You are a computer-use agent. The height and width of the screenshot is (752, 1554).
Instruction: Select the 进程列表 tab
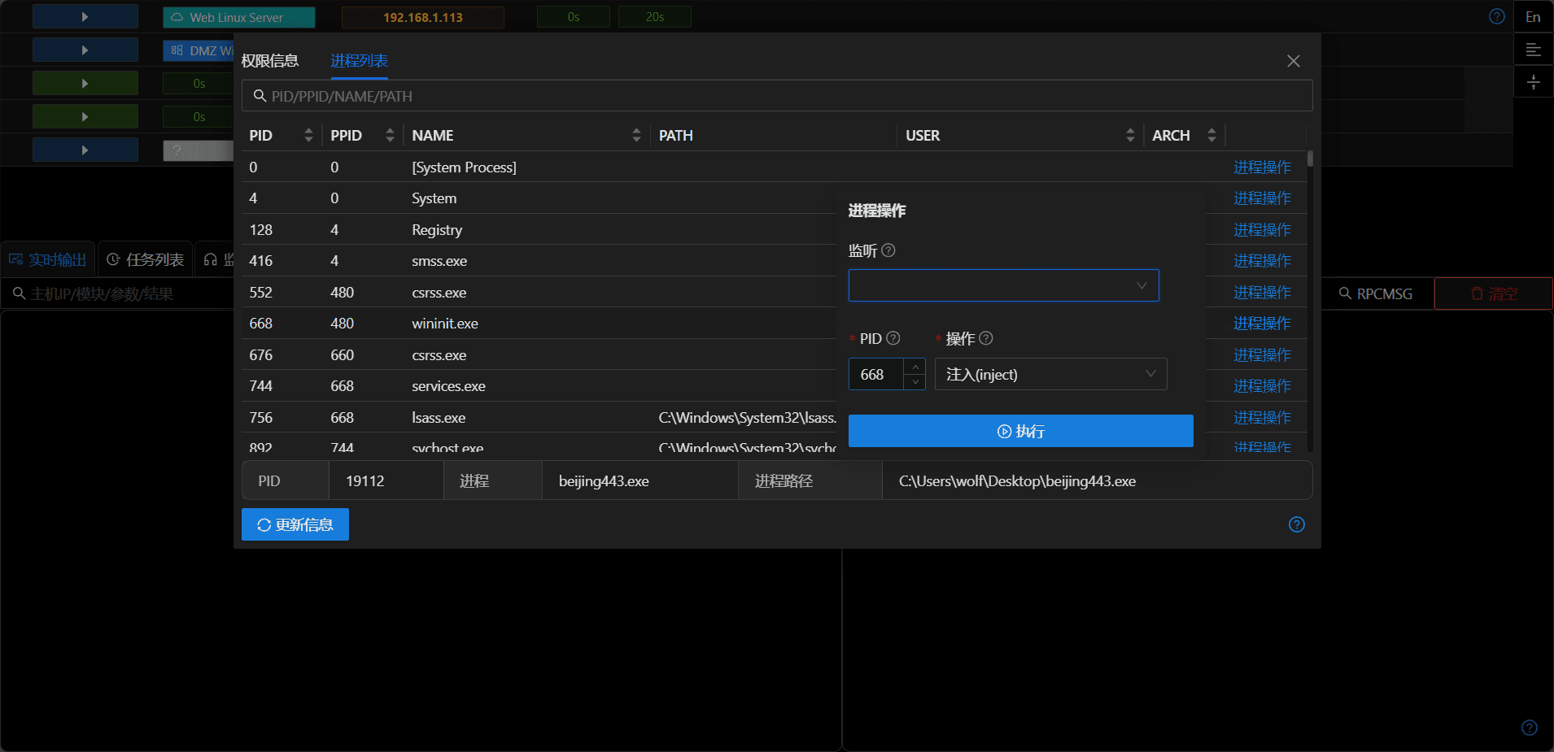click(x=359, y=61)
